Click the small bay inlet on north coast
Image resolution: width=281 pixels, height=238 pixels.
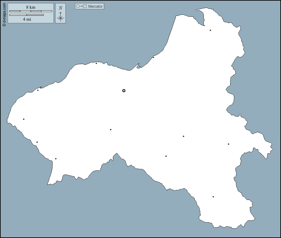tap(138, 66)
